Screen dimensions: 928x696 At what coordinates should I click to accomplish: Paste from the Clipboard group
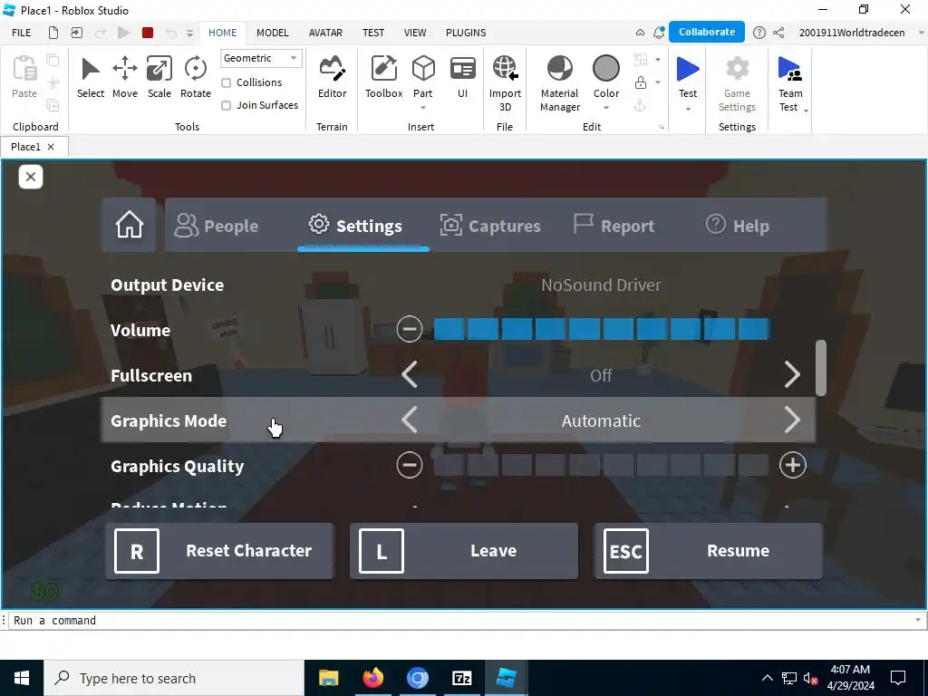[x=24, y=76]
